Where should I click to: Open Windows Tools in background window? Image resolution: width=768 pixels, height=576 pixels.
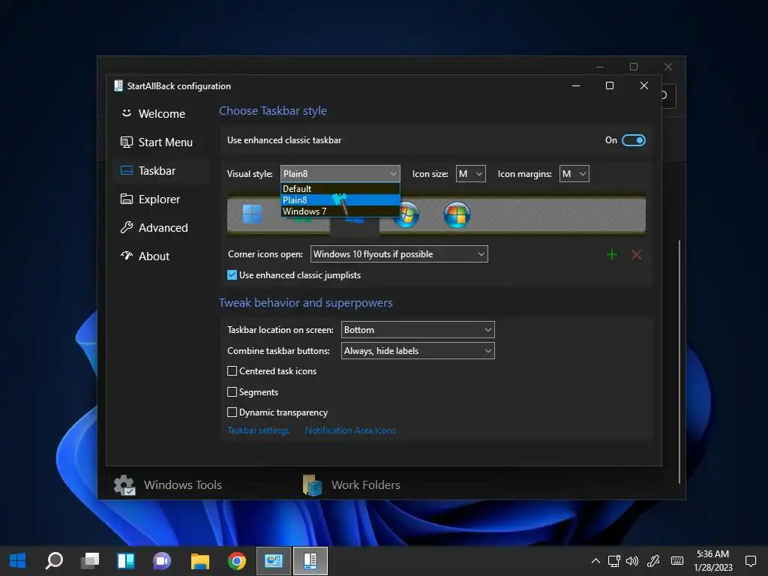tap(168, 485)
